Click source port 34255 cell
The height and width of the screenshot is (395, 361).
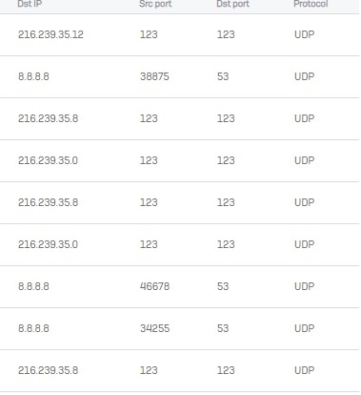[x=154, y=328]
